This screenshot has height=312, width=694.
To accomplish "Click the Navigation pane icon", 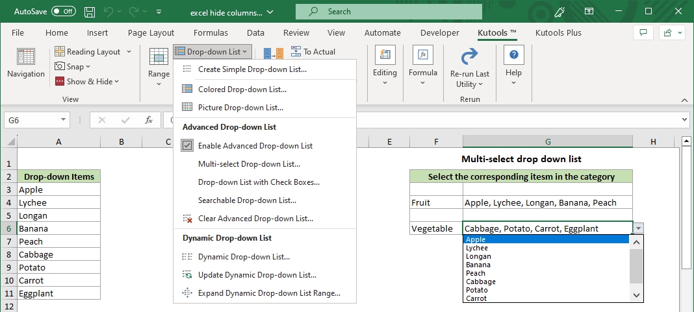I will (26, 58).
